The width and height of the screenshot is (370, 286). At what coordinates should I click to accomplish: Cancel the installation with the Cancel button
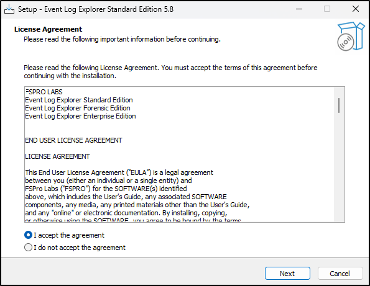340,274
